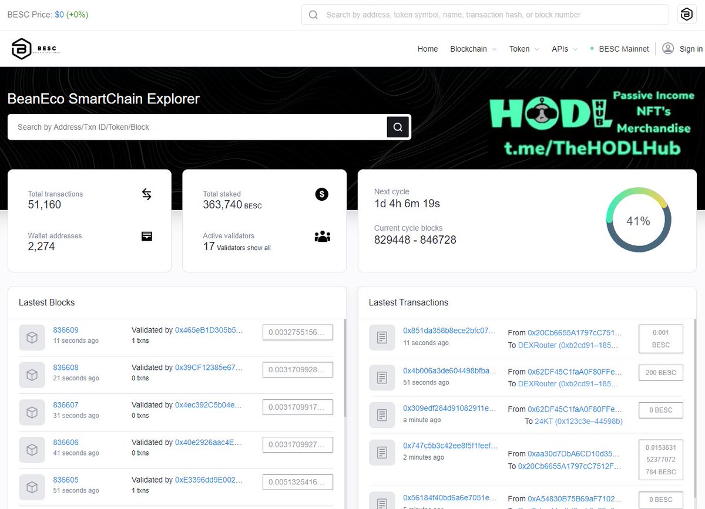The width and height of the screenshot is (705, 509).
Task: Click the Total staked dollar icon
Action: [322, 194]
